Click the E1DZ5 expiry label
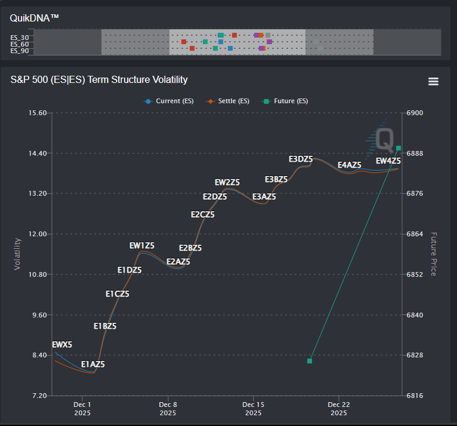457x426 pixels. [x=129, y=270]
